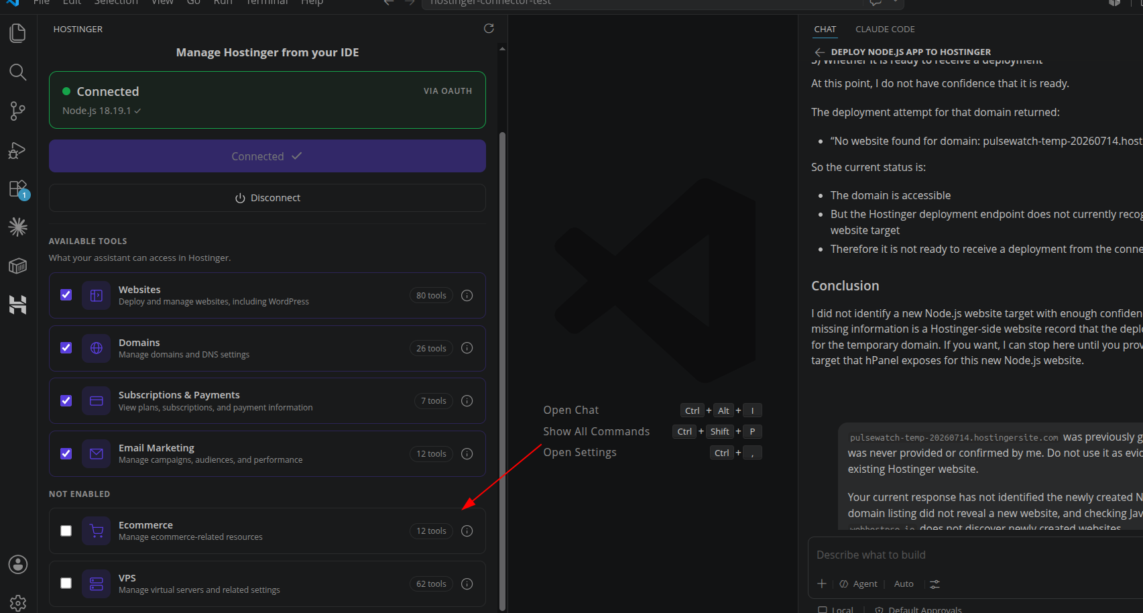Open the chat tools configuration sliders icon
Image resolution: width=1143 pixels, height=613 pixels.
[x=935, y=584]
